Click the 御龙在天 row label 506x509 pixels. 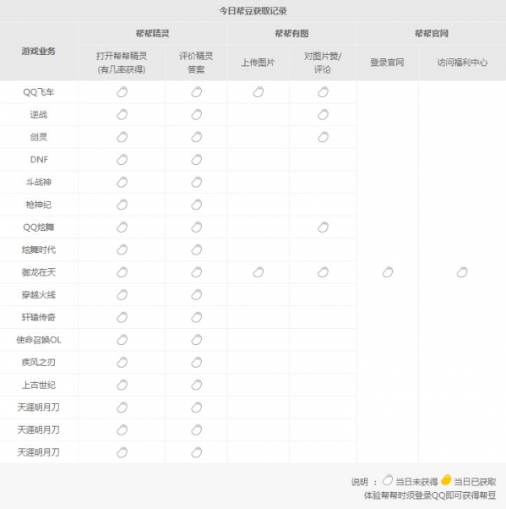[x=39, y=272]
